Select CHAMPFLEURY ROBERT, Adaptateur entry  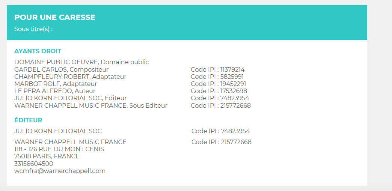(x=70, y=77)
